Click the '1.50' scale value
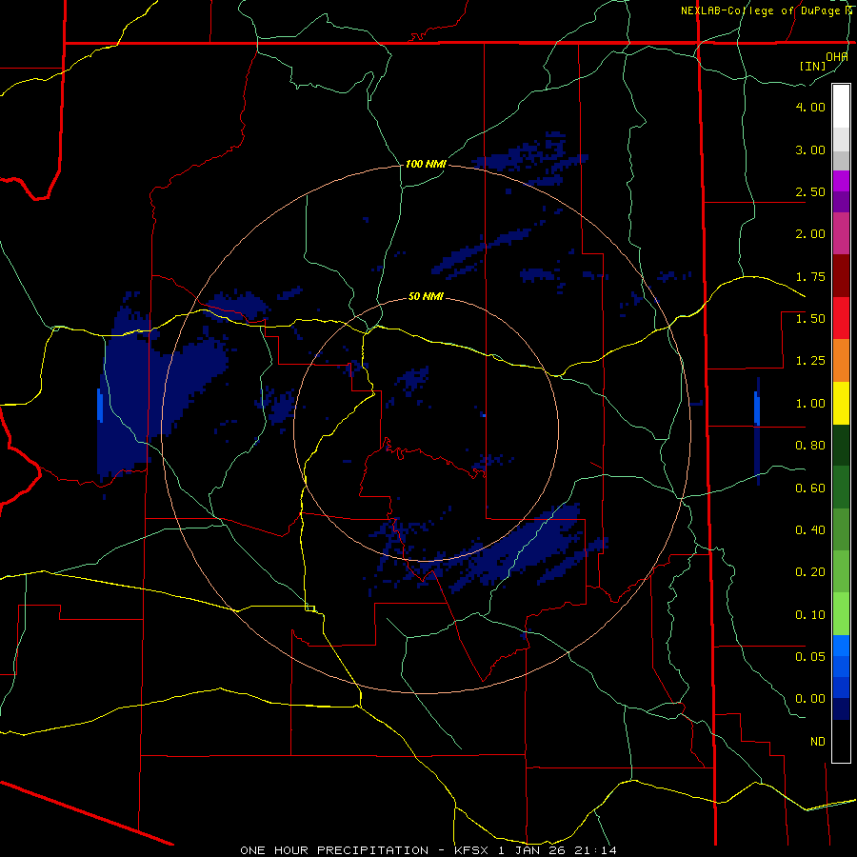Image resolution: width=857 pixels, height=857 pixels. click(x=810, y=319)
